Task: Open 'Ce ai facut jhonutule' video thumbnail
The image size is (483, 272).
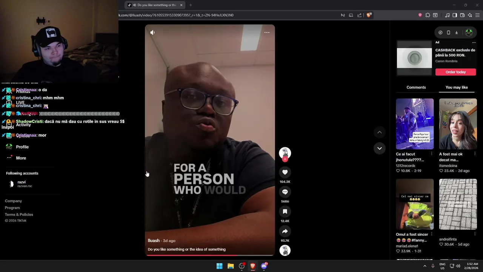Action: pyautogui.click(x=415, y=124)
